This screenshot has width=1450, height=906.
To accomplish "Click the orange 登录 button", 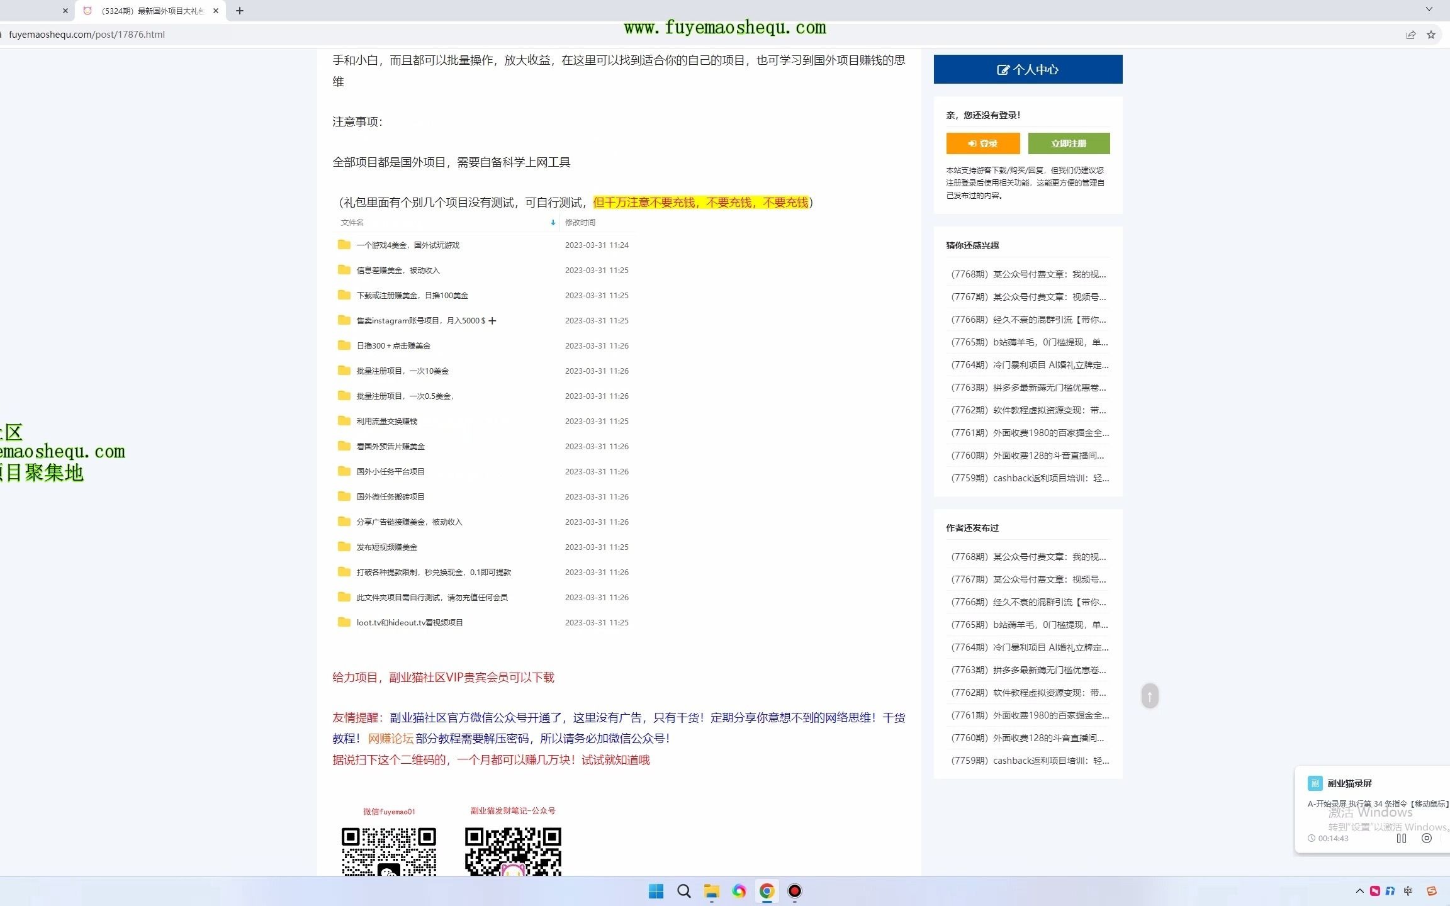I will click(x=982, y=143).
